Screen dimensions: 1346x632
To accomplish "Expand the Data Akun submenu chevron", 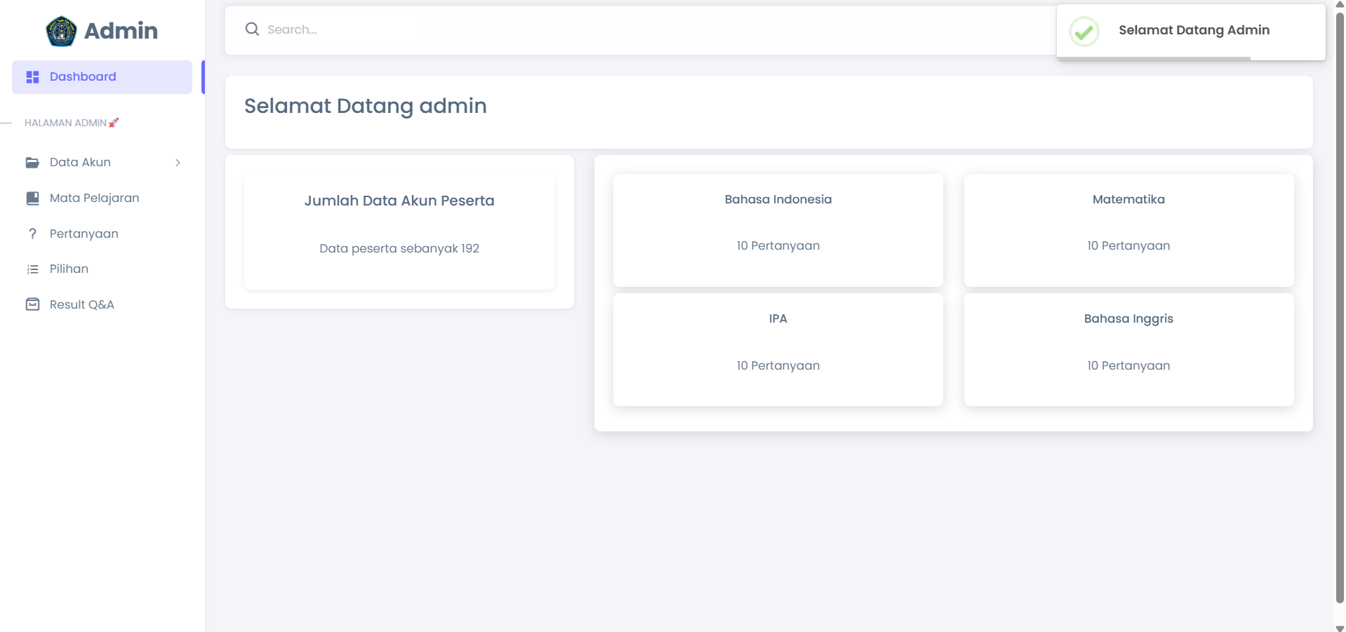I will (178, 163).
